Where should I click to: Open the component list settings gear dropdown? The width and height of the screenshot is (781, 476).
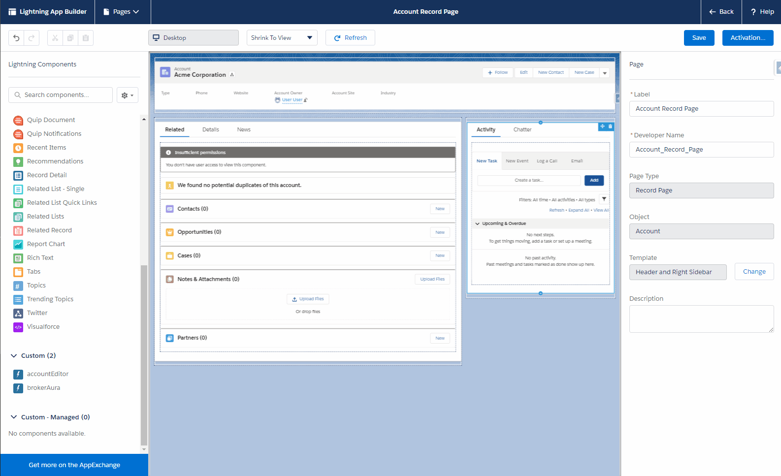tap(128, 95)
